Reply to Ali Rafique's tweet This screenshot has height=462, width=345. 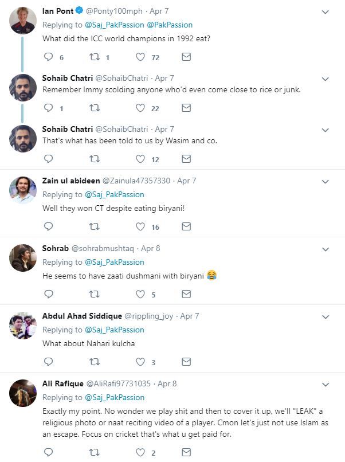(x=49, y=453)
